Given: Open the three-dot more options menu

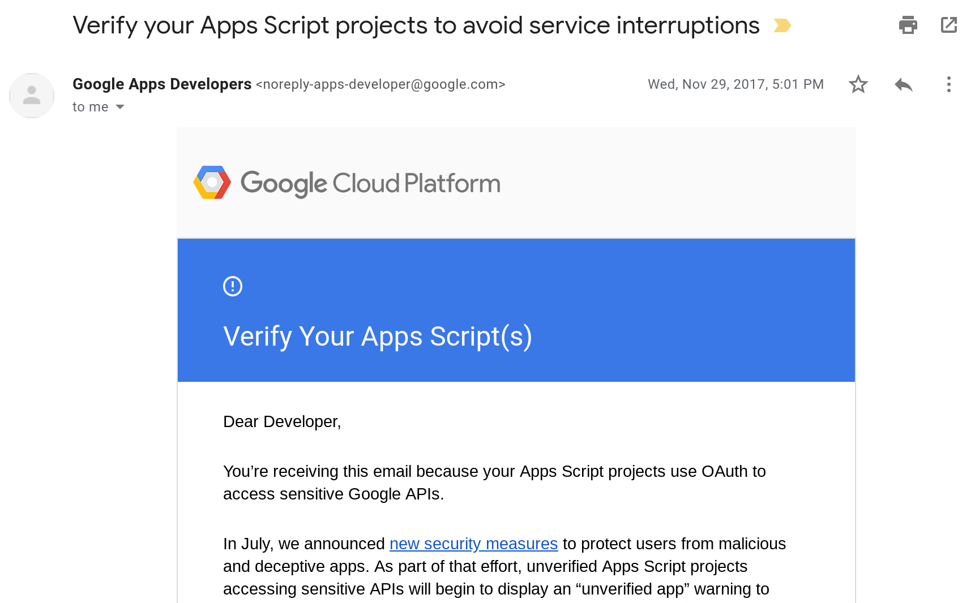Looking at the screenshot, I should pyautogui.click(x=949, y=84).
